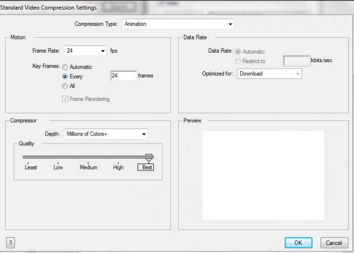Image resolution: width=354 pixels, height=253 pixels.
Task: Select the Restrict to data rate option
Action: pyautogui.click(x=238, y=61)
